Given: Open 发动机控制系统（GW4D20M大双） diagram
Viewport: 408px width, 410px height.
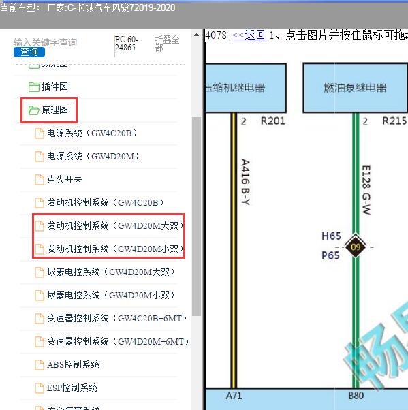Looking at the screenshot, I should point(115,225).
